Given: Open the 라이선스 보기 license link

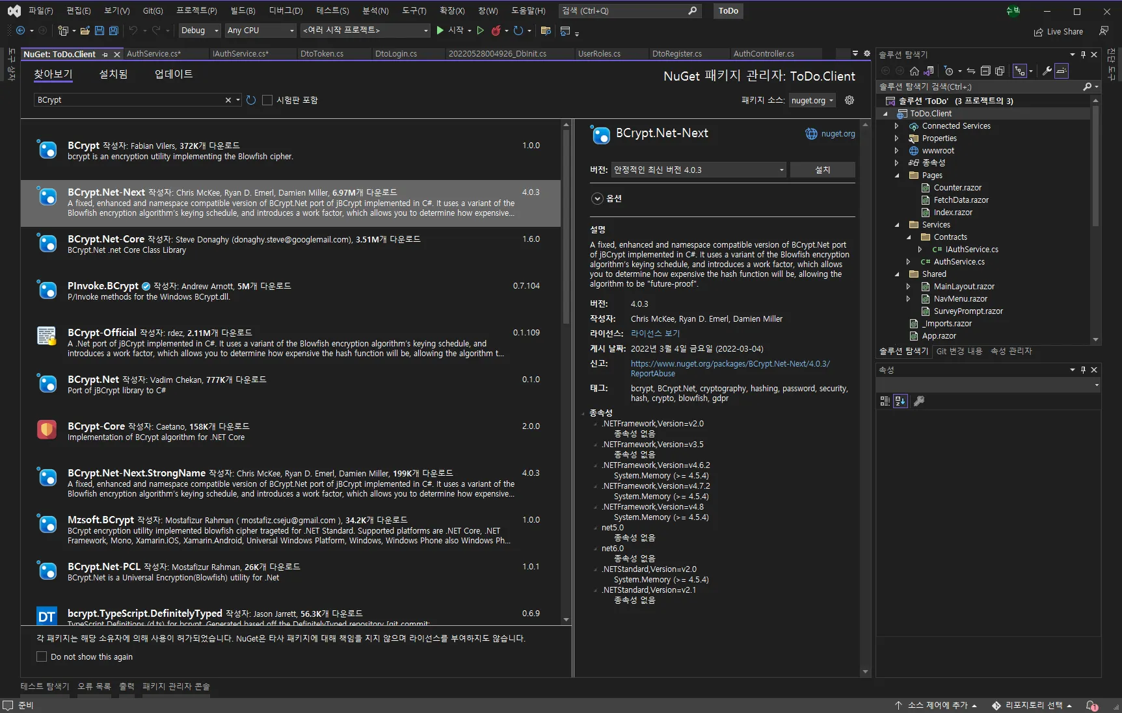Looking at the screenshot, I should click(x=655, y=333).
